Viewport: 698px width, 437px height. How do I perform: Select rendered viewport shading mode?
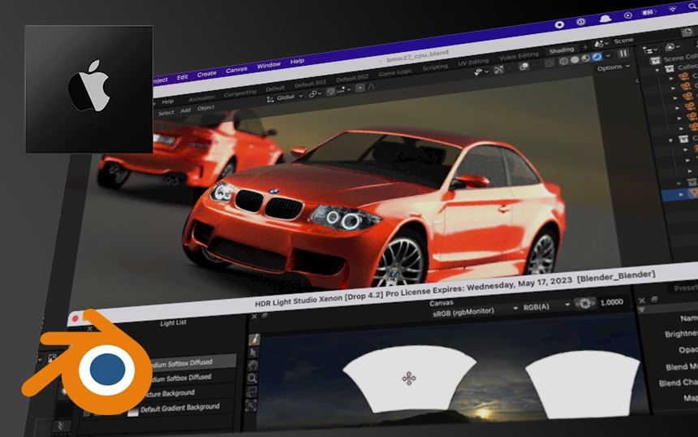tap(597, 57)
